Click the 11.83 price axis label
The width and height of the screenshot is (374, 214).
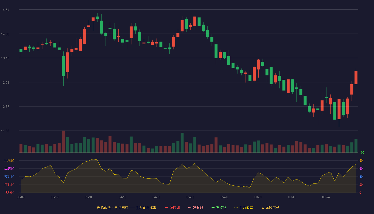pos(5,131)
